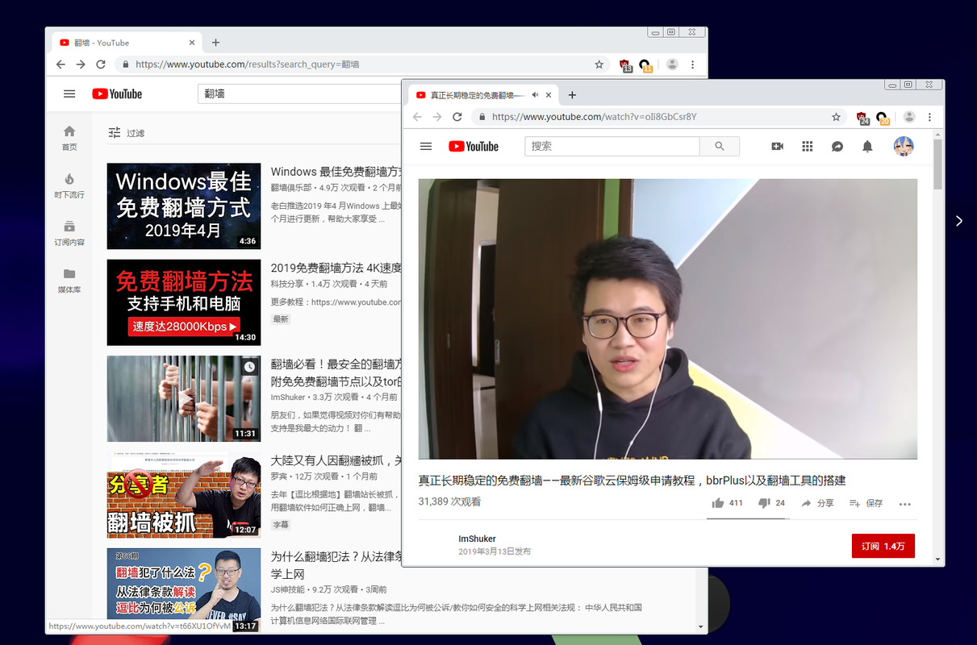Select the 翻墙 - YouTube tab
The width and height of the screenshot is (977, 645).
pyautogui.click(x=127, y=43)
